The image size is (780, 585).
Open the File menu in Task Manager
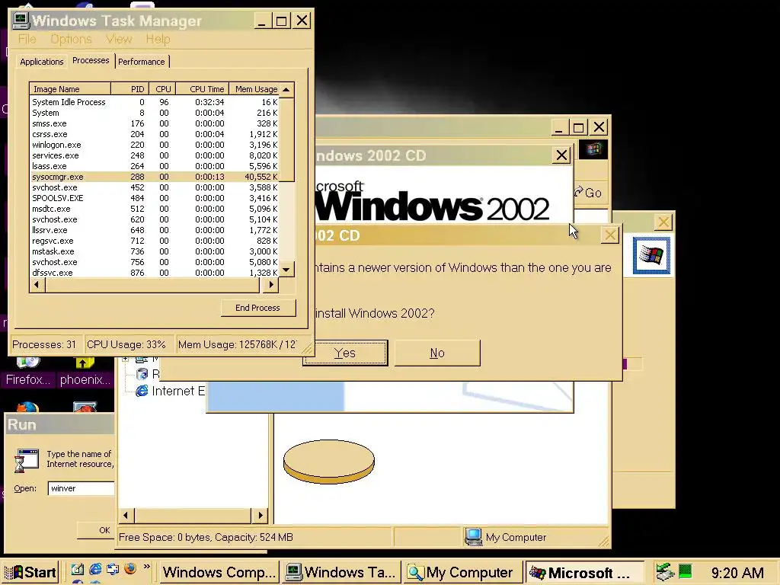(27, 39)
